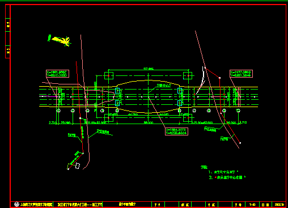Select the top overall span dimension text
Screen dimensions: 288x208
pyautogui.click(x=149, y=69)
